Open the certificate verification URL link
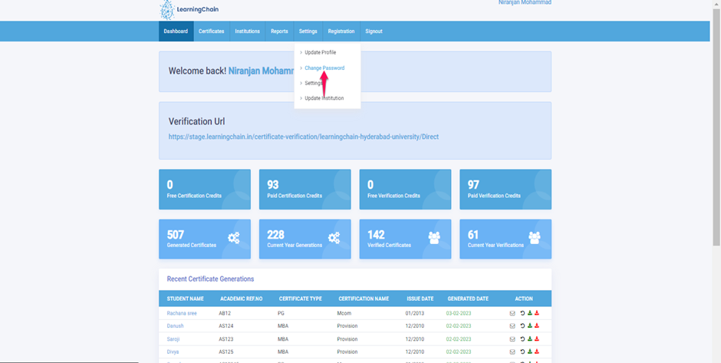Screen dimensions: 721x363 click(x=303, y=137)
